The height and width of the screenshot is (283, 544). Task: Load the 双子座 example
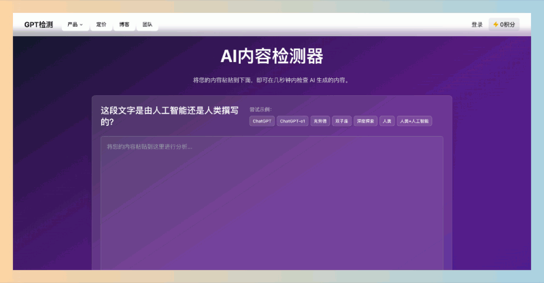point(341,121)
